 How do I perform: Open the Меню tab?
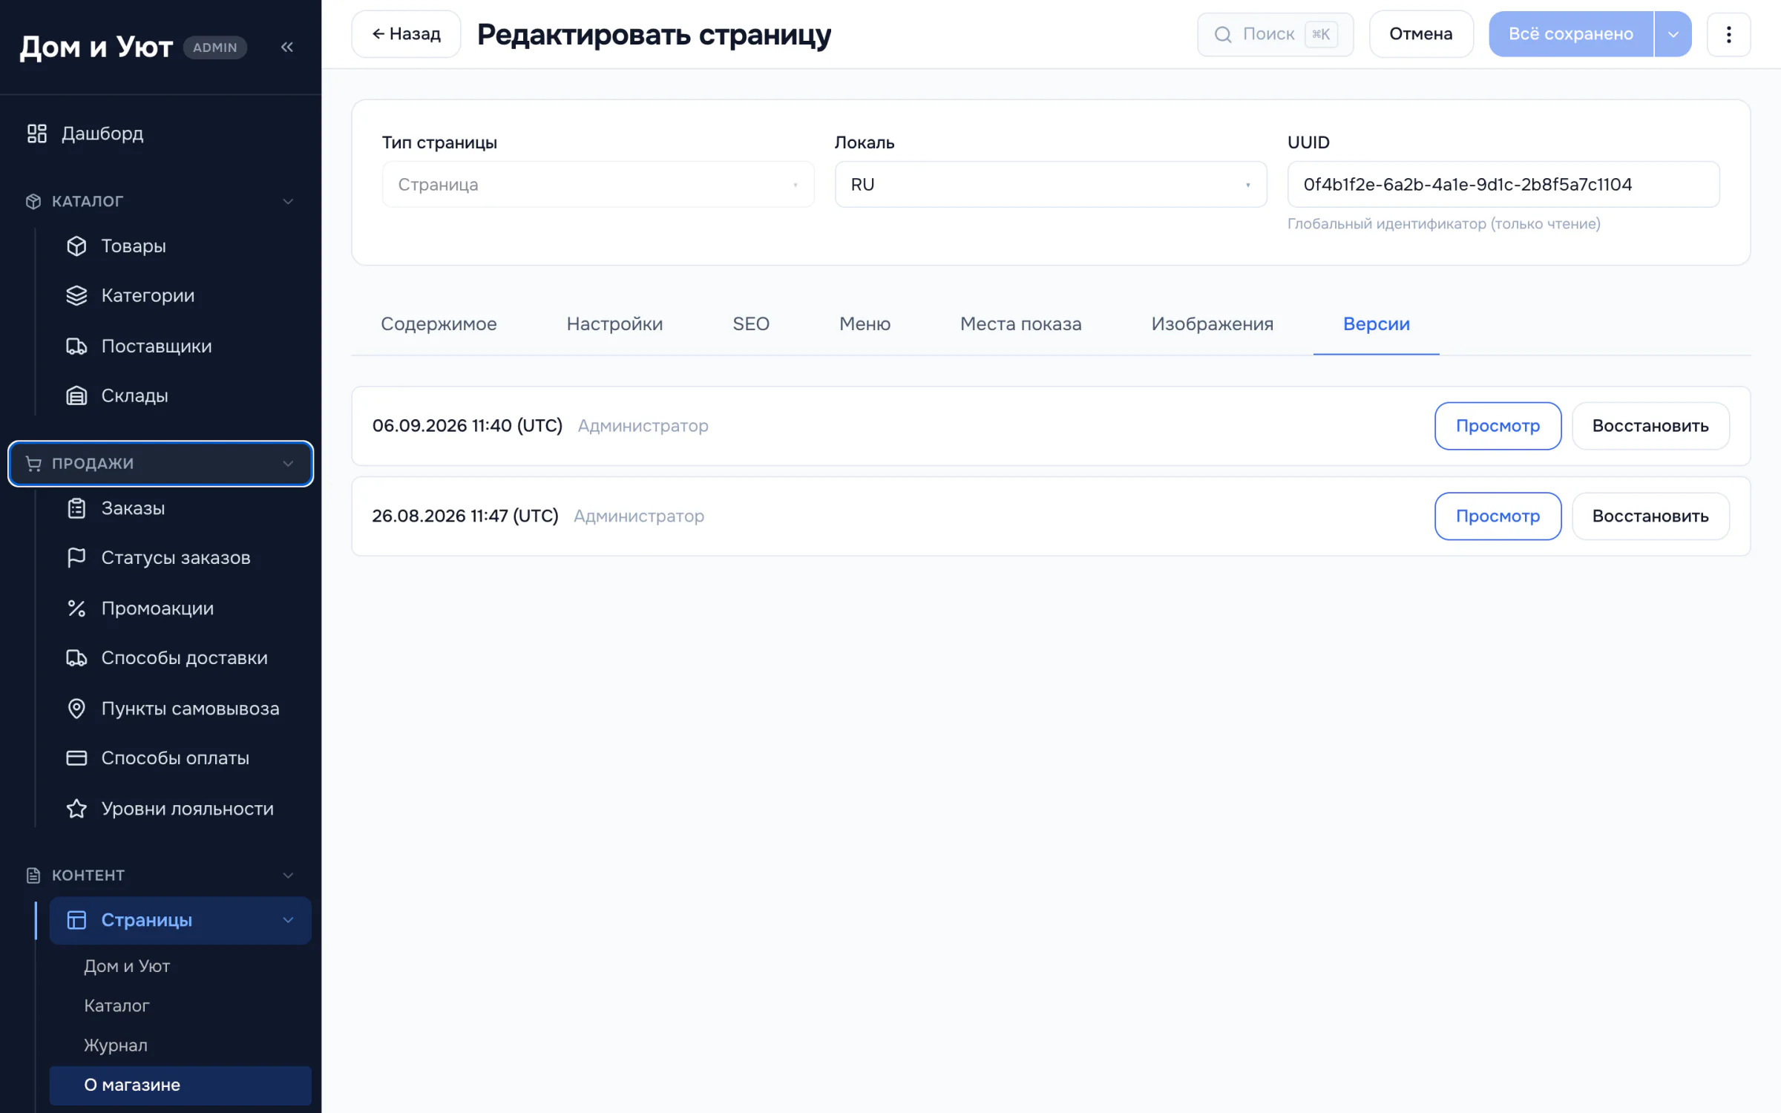point(865,324)
